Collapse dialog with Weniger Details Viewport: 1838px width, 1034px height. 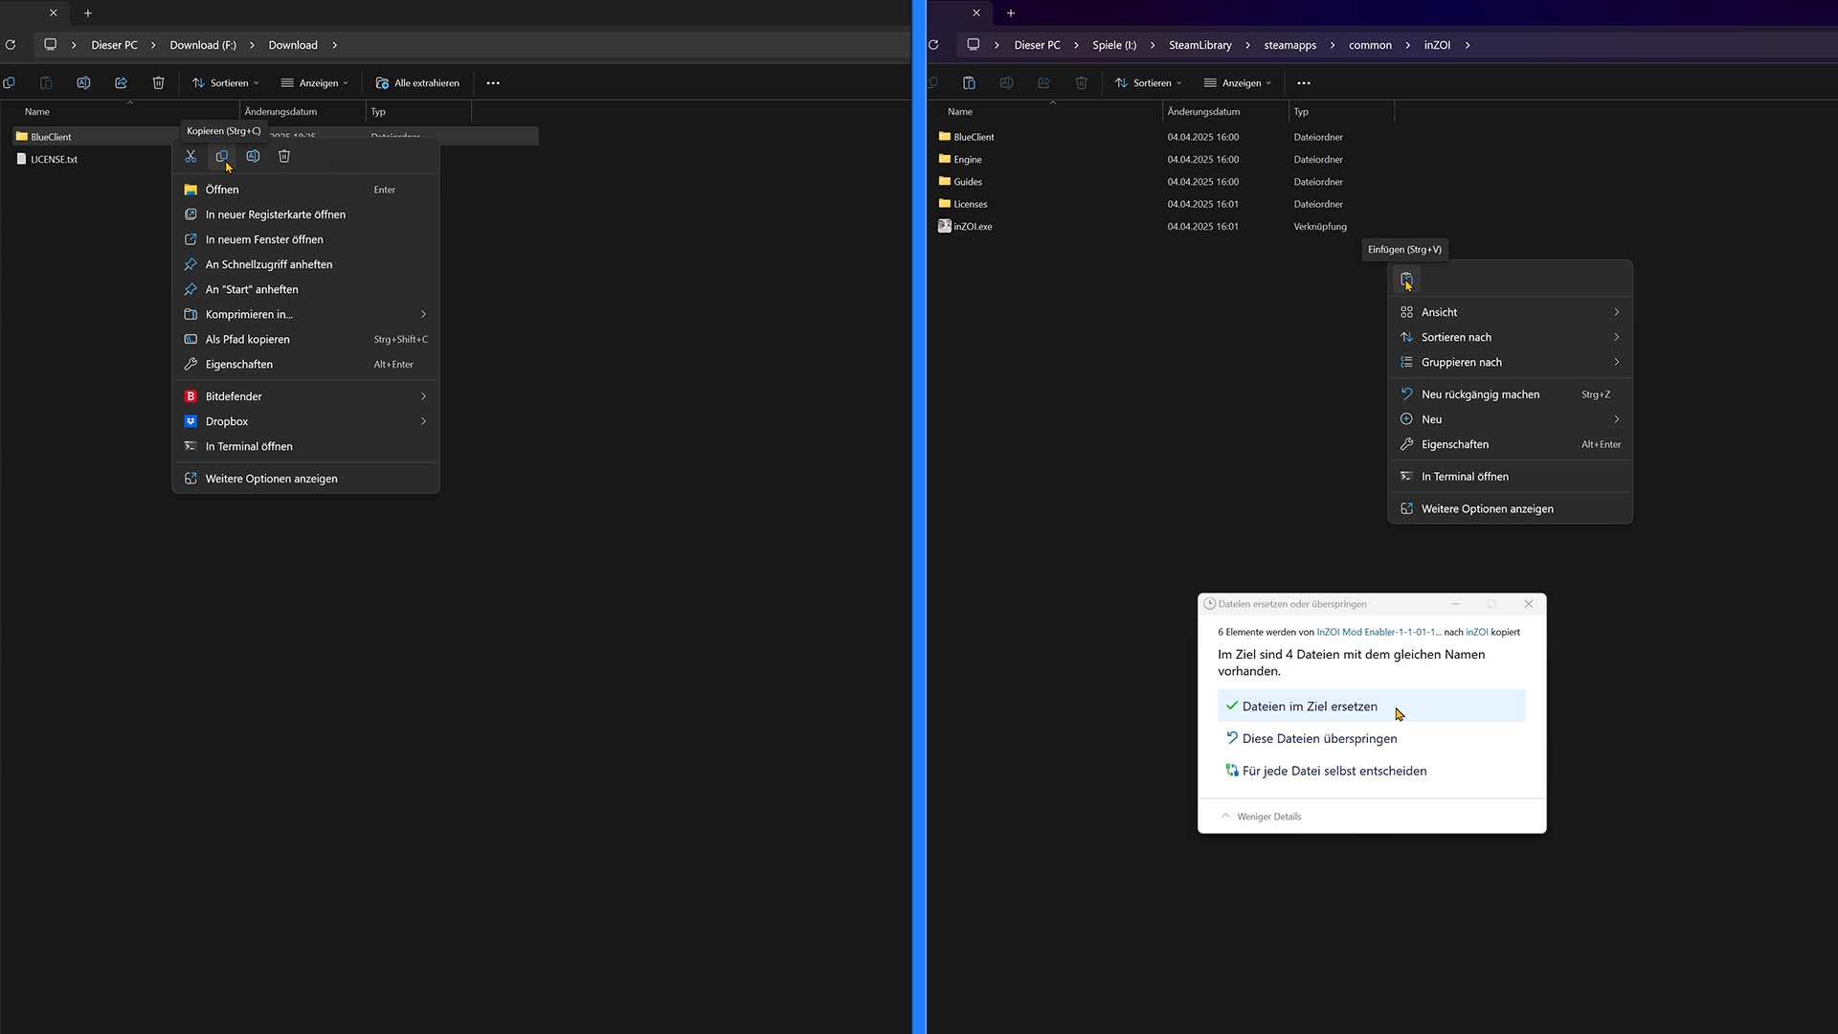tap(1268, 817)
